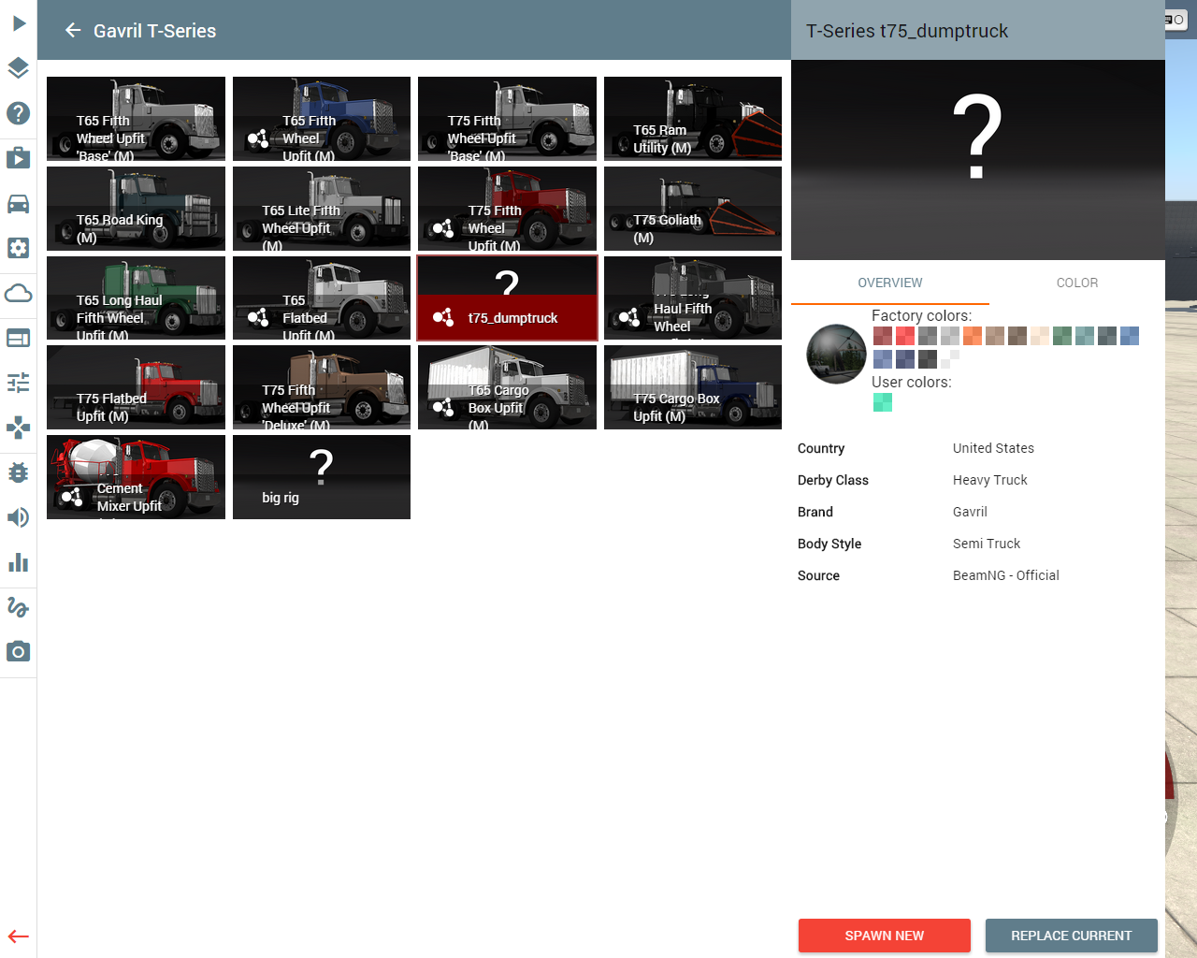Select the T65 Cargo Box Upfit thumbnail
The height and width of the screenshot is (958, 1197).
pos(507,387)
